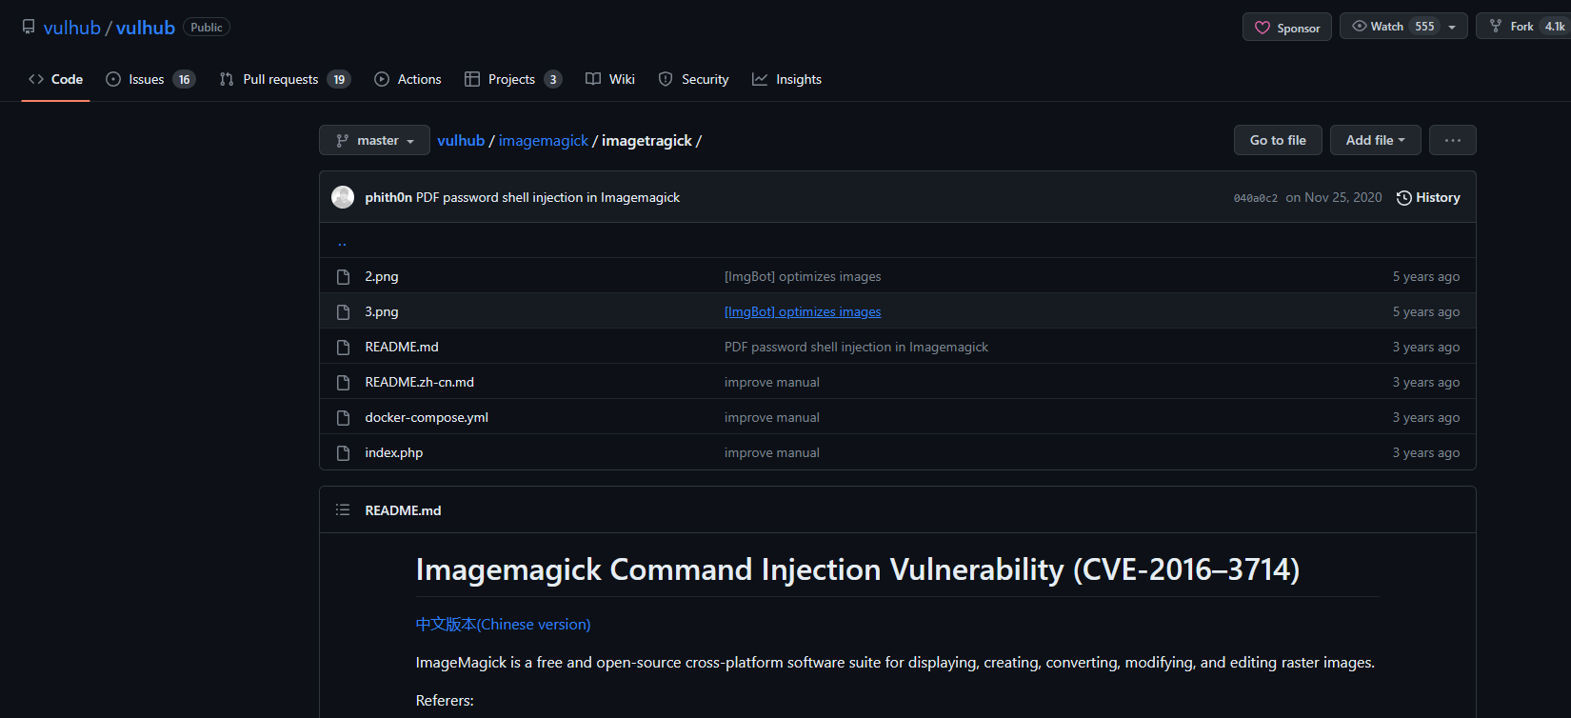Click the file icon next to 2.png
1571x718 pixels.
344,277
